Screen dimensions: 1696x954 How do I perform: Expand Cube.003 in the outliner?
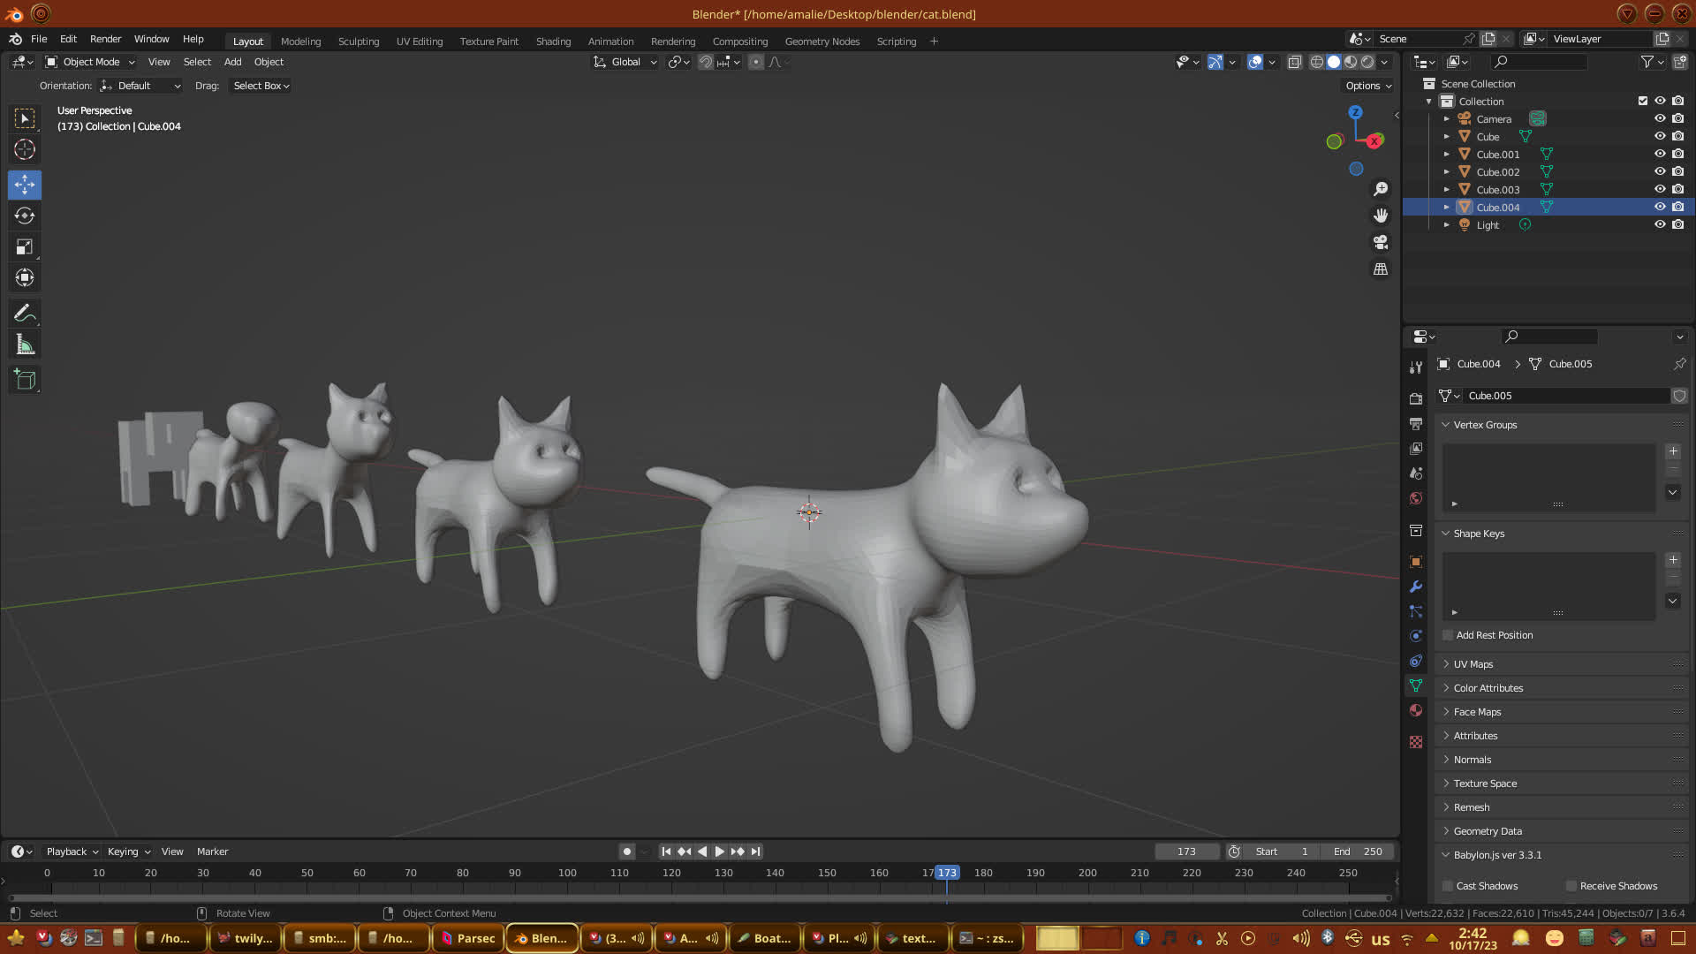tap(1446, 190)
